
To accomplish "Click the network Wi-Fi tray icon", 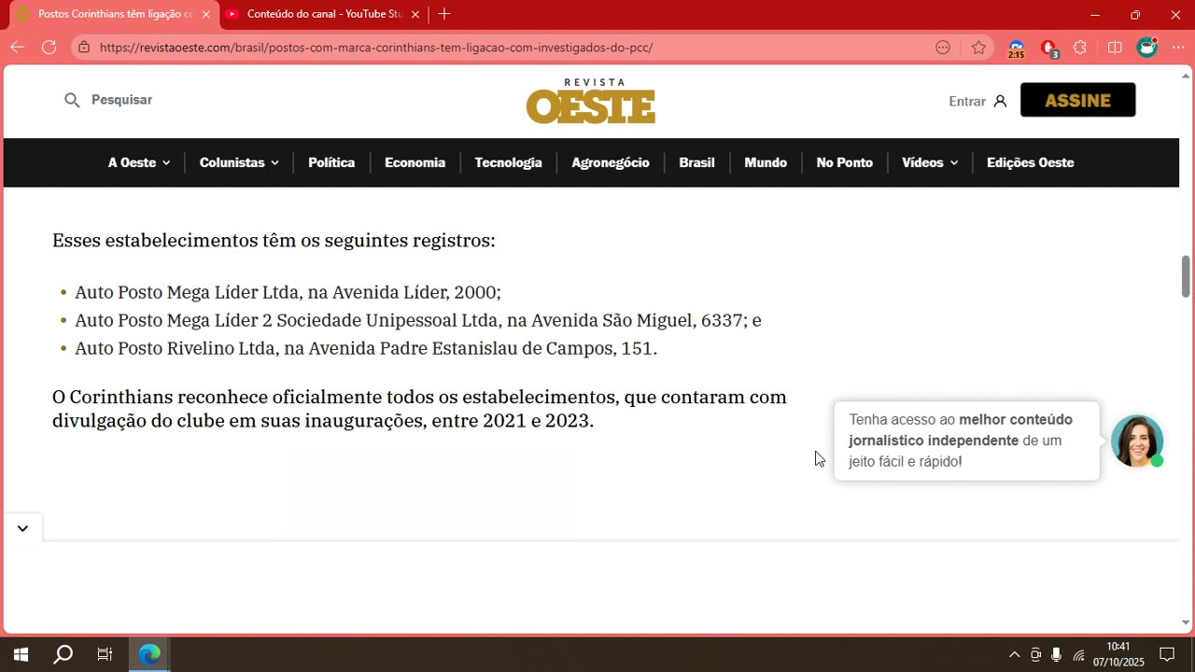I will (x=1078, y=655).
